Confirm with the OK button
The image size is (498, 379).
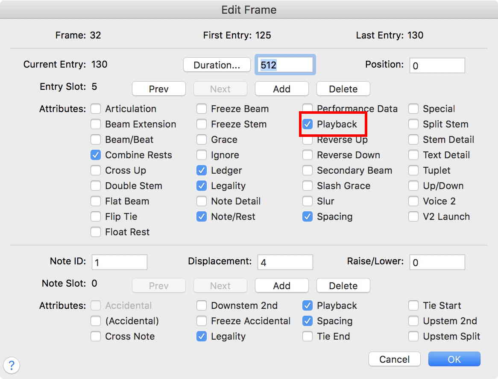pos(454,359)
